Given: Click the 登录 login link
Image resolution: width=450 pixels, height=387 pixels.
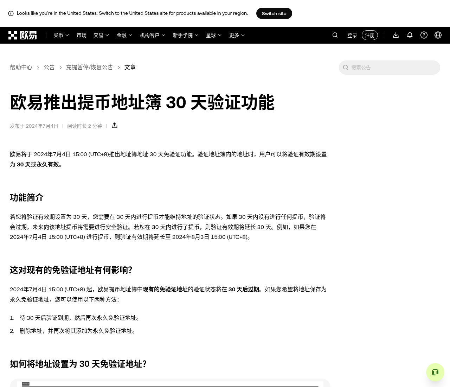Looking at the screenshot, I should [352, 35].
